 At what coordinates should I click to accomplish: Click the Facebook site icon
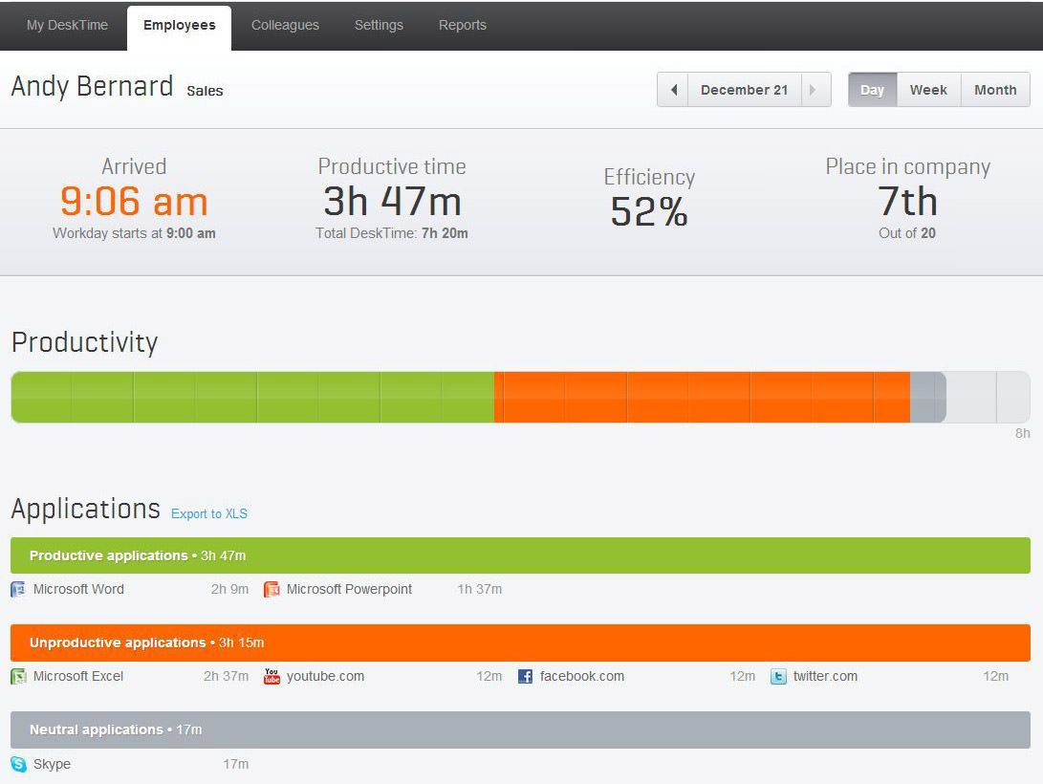coord(525,676)
